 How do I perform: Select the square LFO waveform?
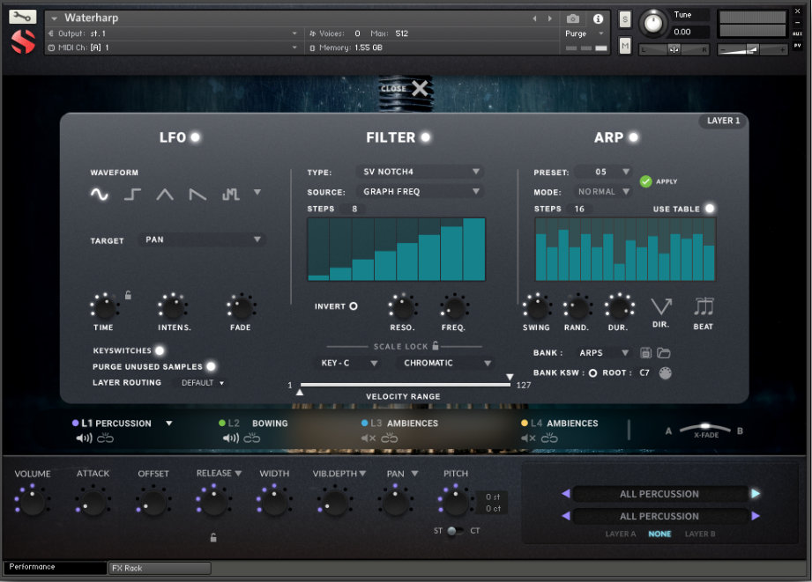pyautogui.click(x=132, y=194)
